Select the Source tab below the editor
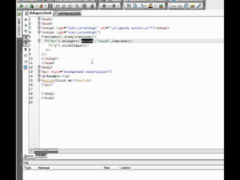Image resolution: width=240 pixels, height=180 pixels. tap(28, 156)
